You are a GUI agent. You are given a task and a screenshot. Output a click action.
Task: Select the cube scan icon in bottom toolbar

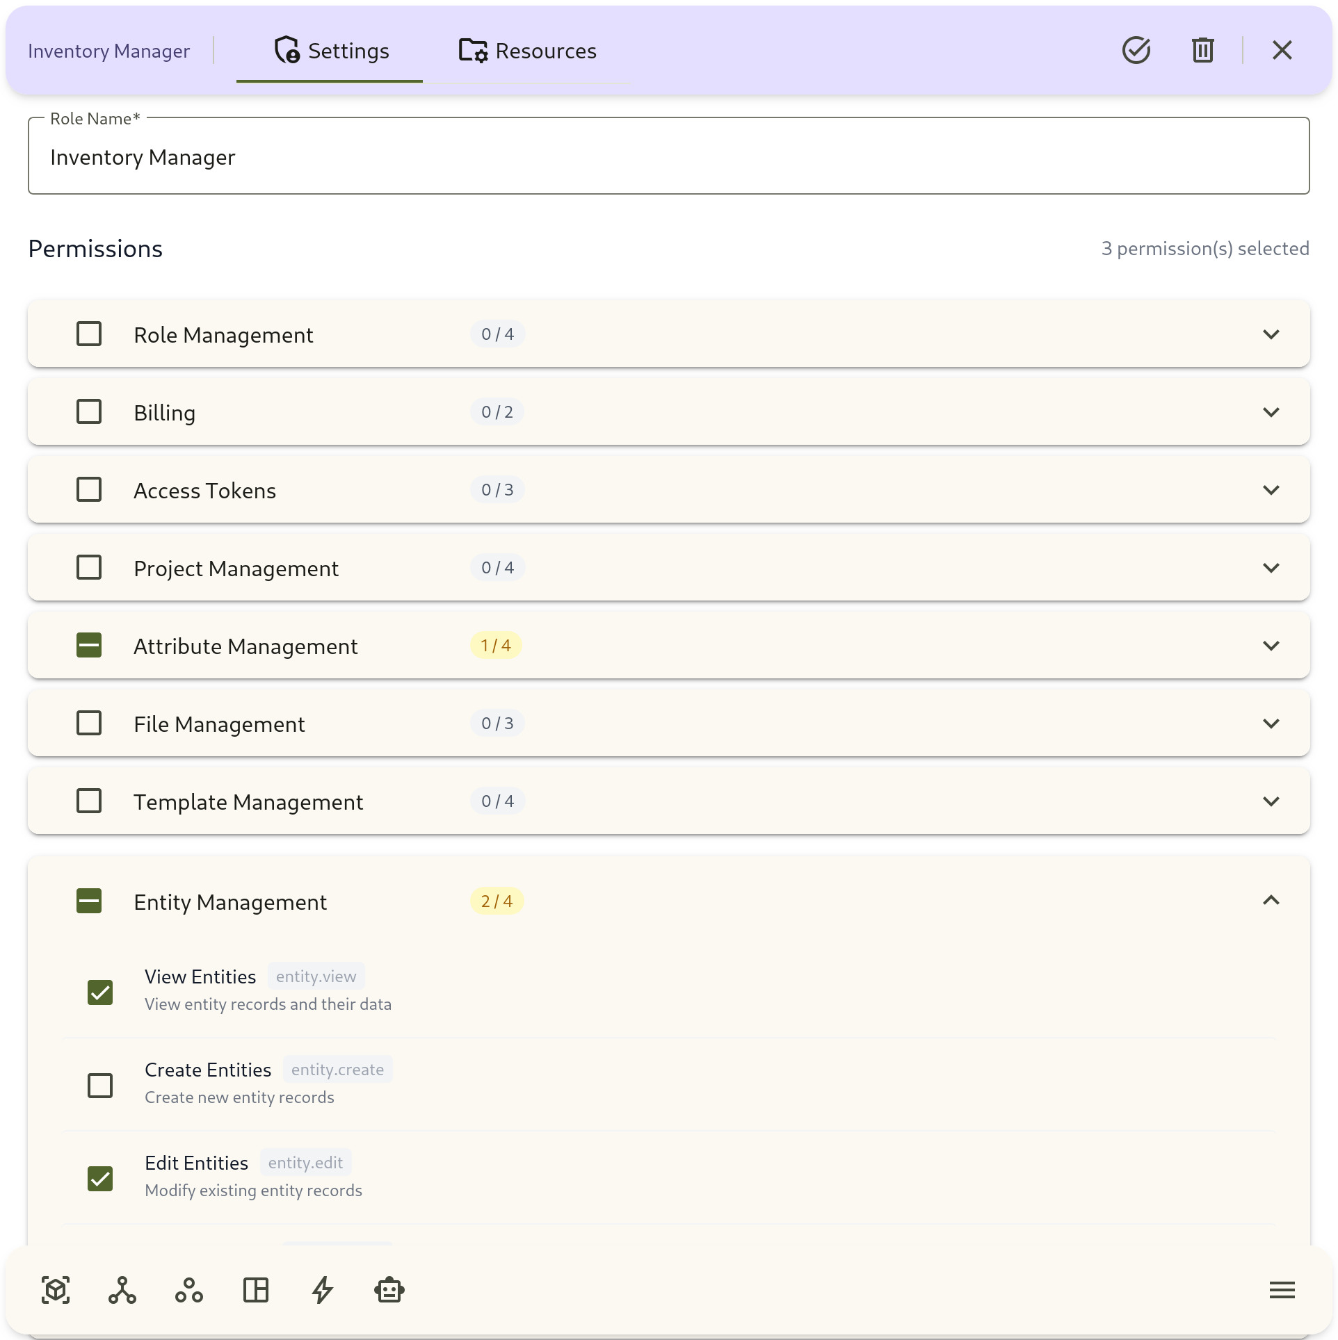[x=56, y=1290]
